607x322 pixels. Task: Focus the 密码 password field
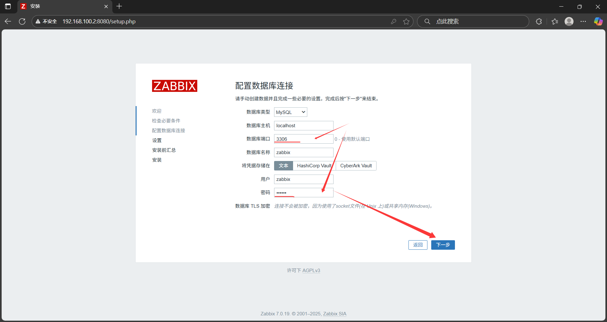[303, 193]
